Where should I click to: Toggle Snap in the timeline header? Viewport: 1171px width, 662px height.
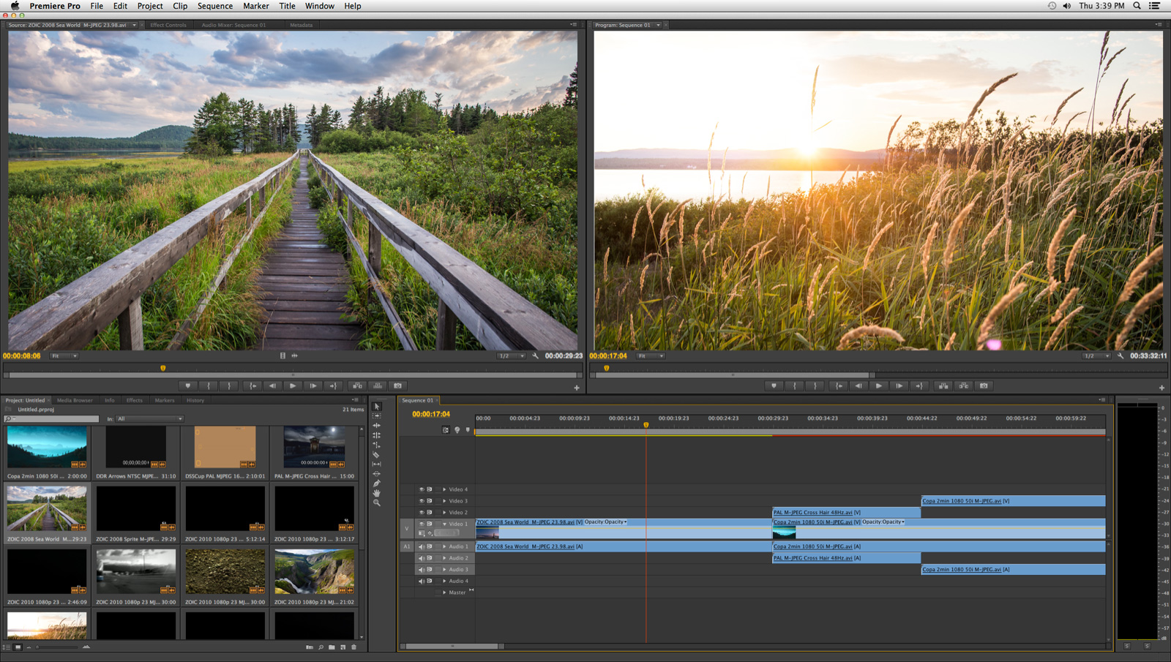pos(445,430)
